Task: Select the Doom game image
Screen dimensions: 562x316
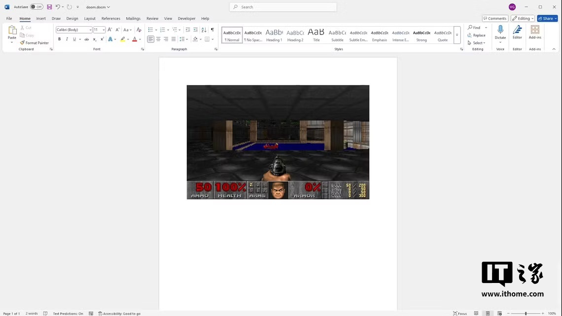Action: tap(278, 142)
